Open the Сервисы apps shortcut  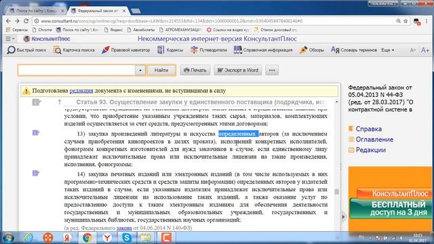click(17, 30)
